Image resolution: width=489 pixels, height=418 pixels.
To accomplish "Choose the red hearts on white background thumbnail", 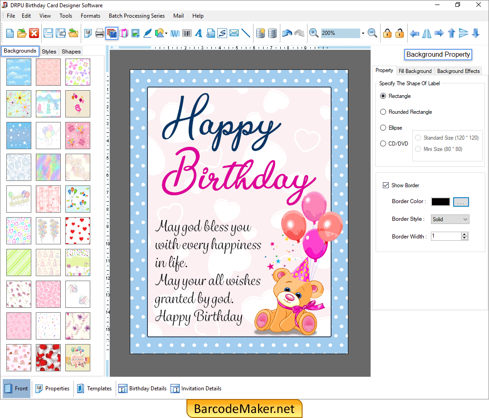I will point(78,231).
